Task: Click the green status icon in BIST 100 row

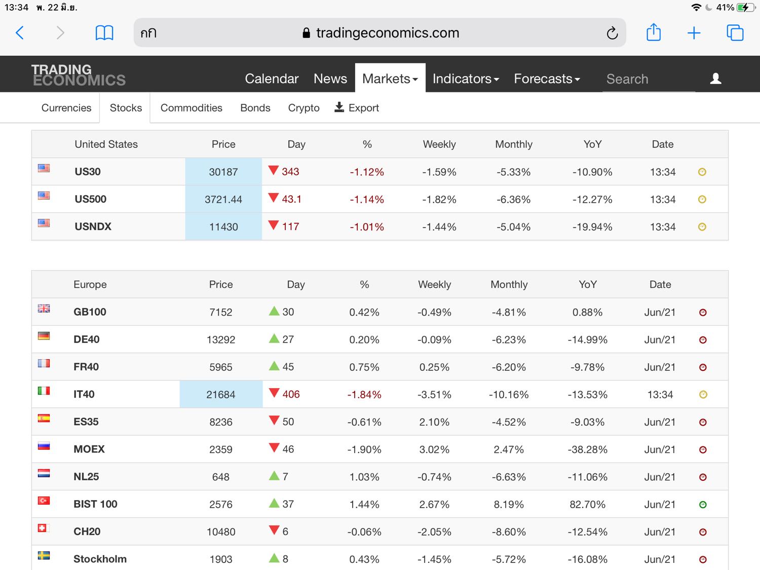Action: click(x=703, y=505)
